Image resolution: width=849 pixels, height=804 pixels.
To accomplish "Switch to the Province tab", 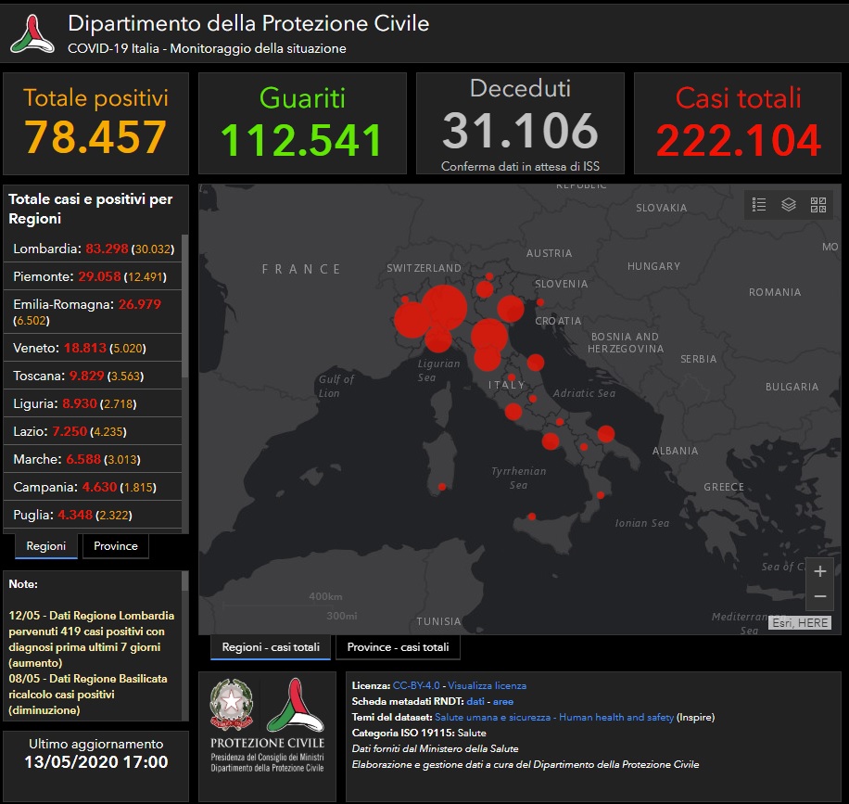I will (116, 546).
